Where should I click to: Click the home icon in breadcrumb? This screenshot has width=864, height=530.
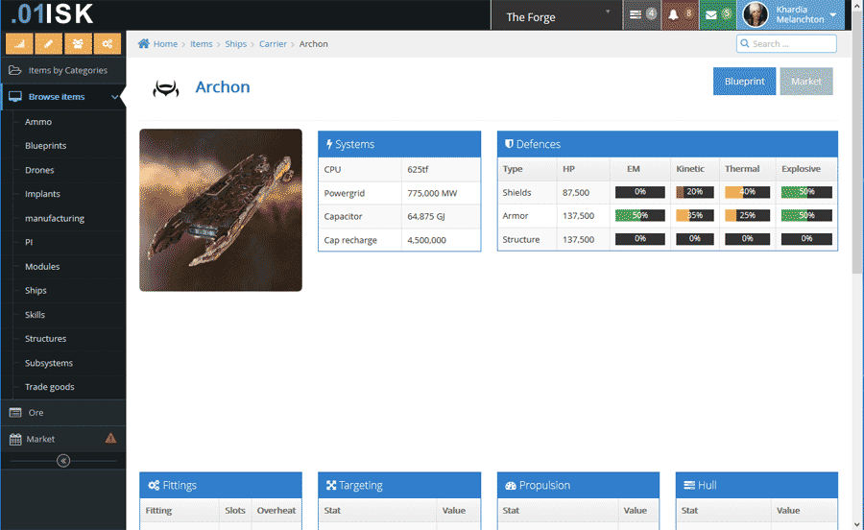tap(144, 43)
